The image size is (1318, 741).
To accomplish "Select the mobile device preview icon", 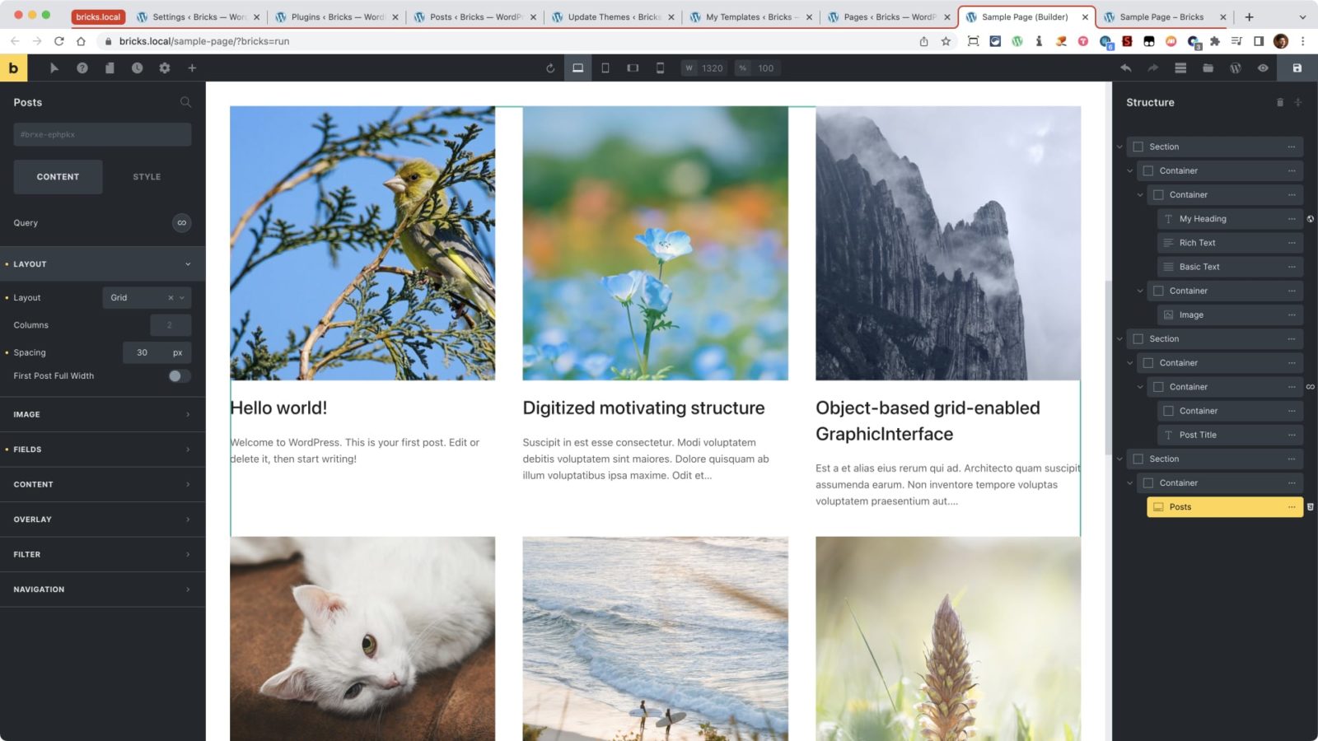I will point(660,68).
